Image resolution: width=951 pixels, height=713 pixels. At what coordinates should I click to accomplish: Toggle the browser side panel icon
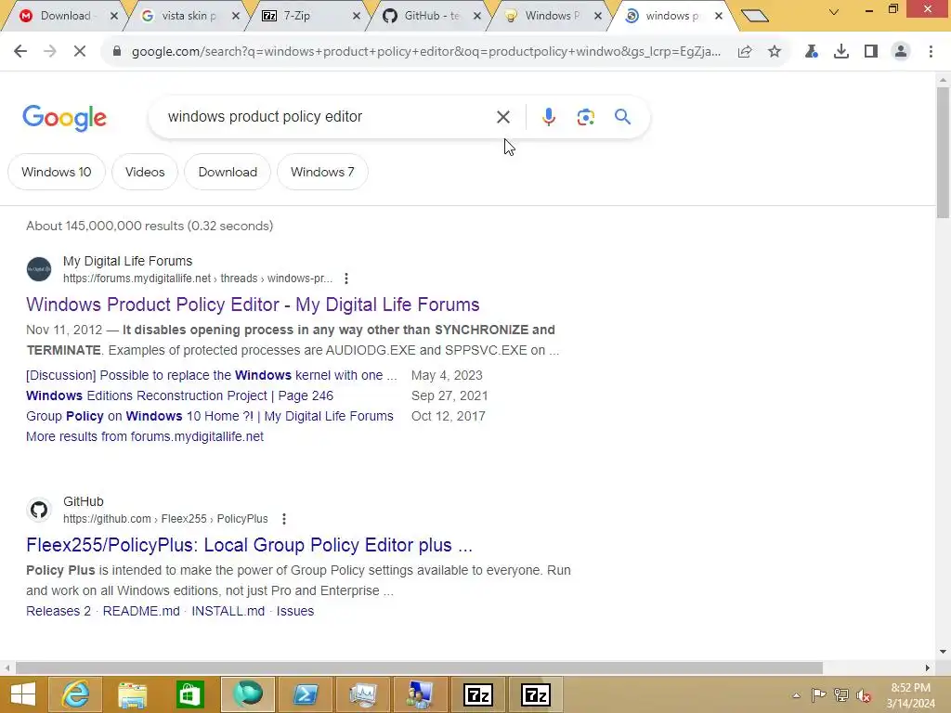tap(871, 52)
